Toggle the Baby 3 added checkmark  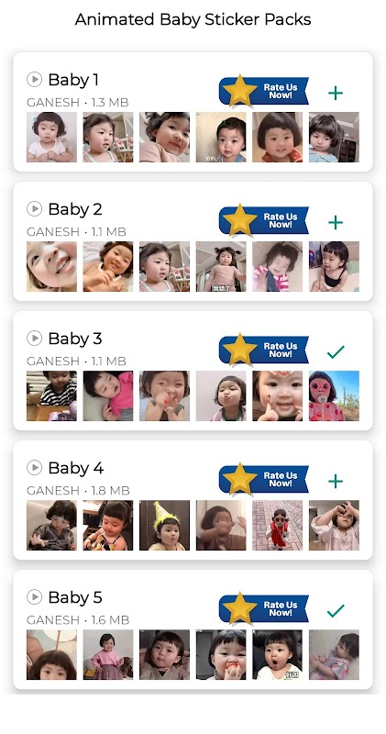(336, 352)
